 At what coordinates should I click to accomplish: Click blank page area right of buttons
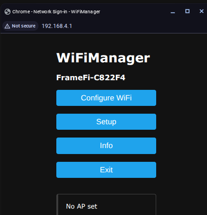tap(182, 122)
